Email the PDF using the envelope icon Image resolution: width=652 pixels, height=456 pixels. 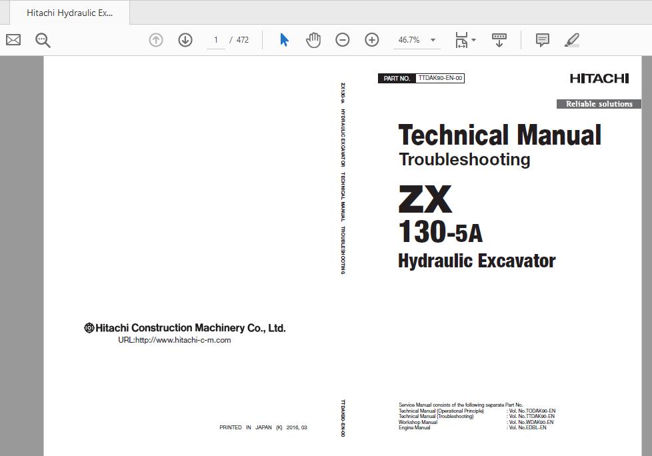pyautogui.click(x=13, y=40)
